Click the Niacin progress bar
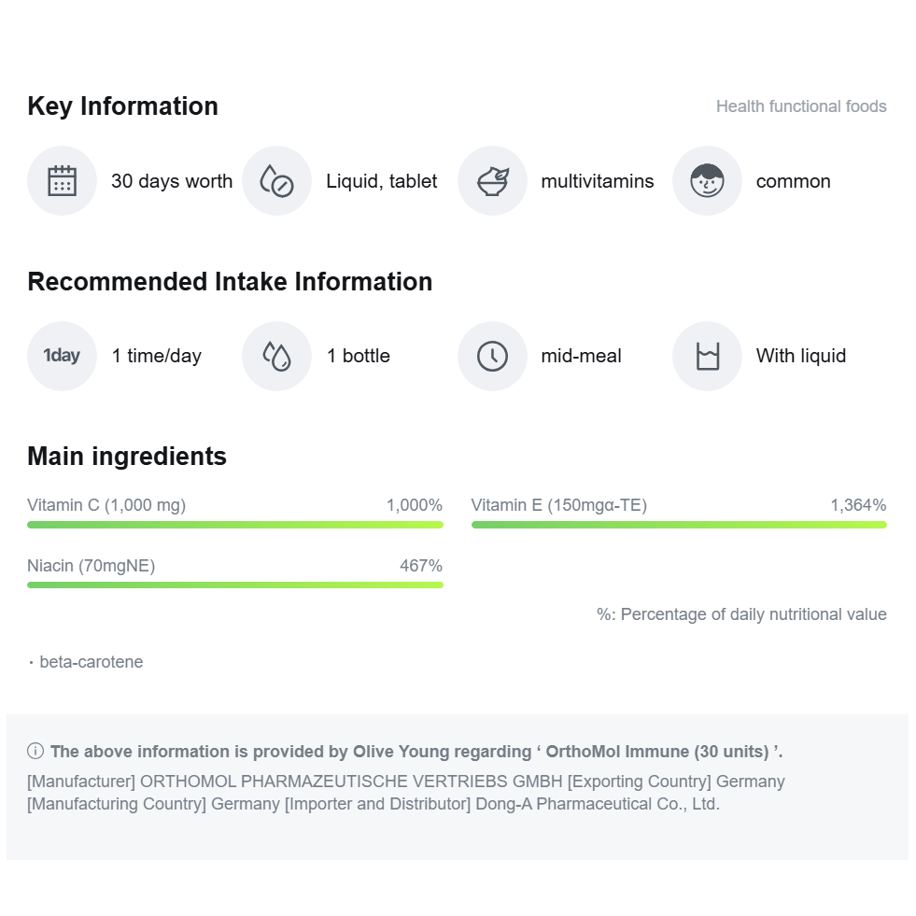Viewport: 916px width, 916px height. point(234,585)
